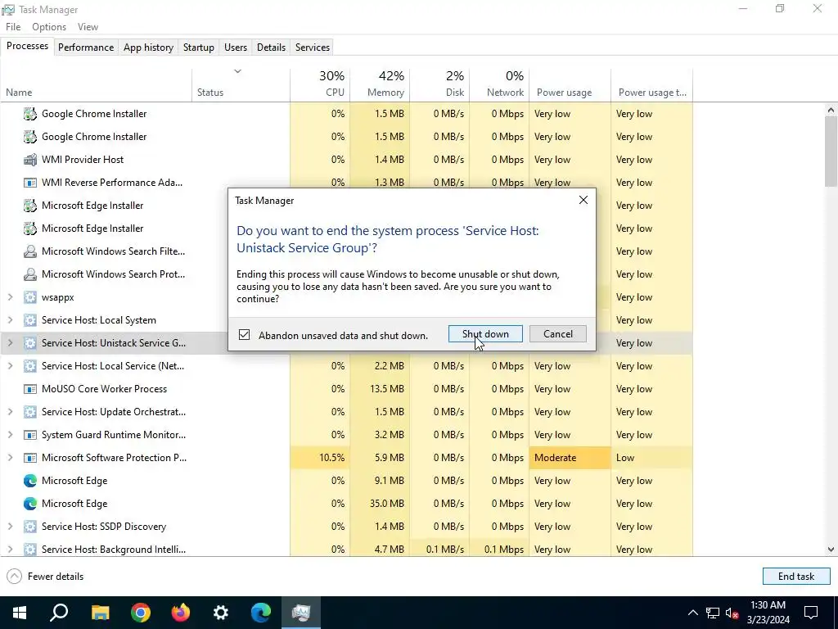Open the File menu

pyautogui.click(x=13, y=27)
